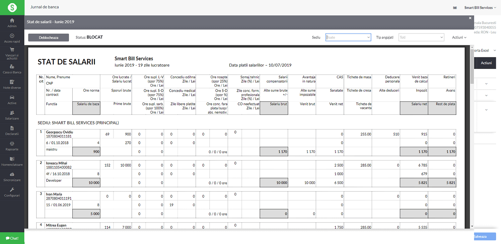Open Nomenclatoare in the sidebar

[12, 159]
